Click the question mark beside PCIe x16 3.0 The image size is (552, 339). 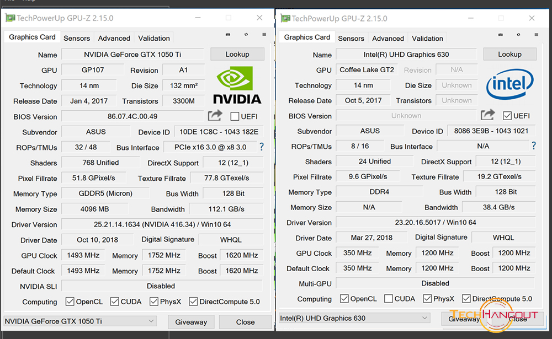[262, 147]
